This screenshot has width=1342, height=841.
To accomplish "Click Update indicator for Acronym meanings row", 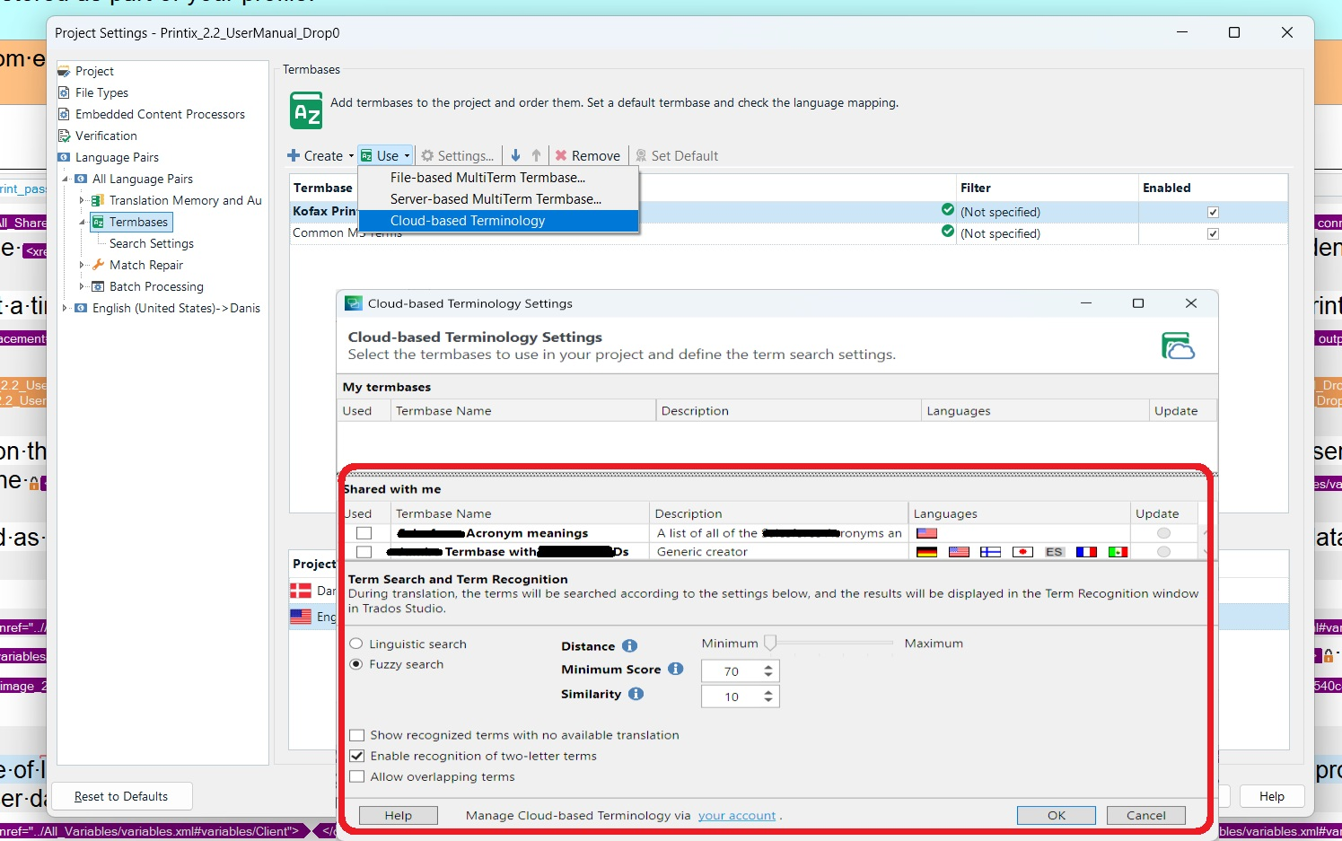I will pos(1163,533).
